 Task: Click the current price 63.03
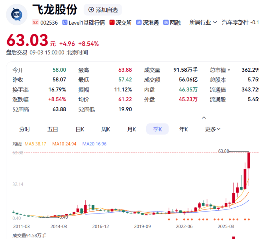[x=27, y=40]
